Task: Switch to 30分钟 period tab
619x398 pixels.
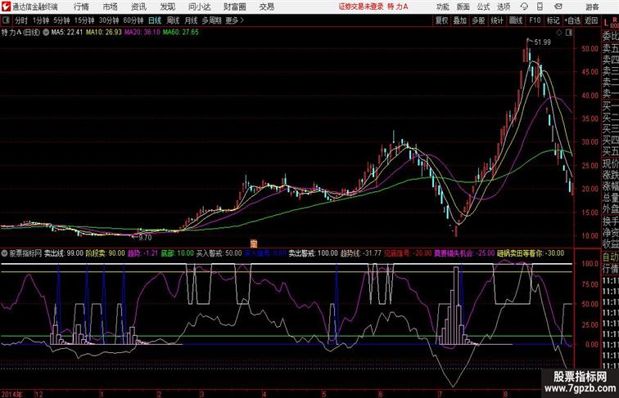Action: click(x=109, y=20)
